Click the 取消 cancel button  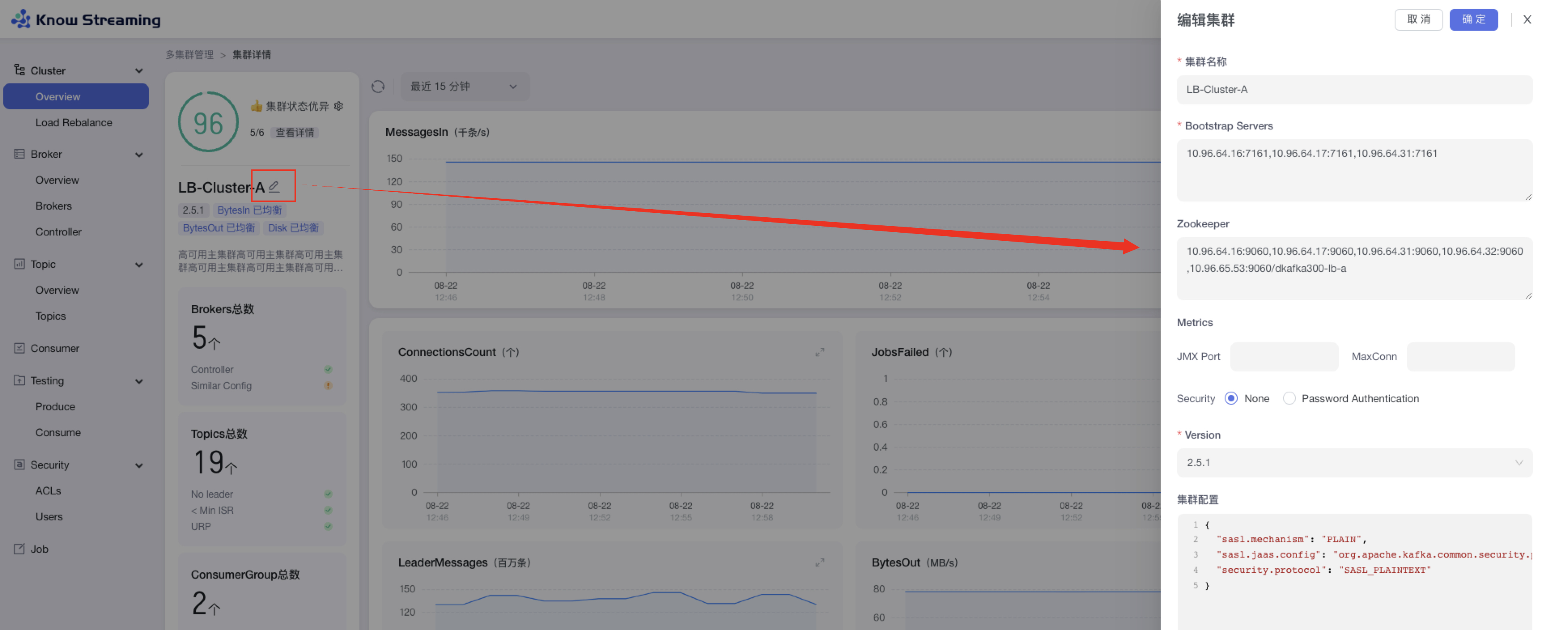tap(1418, 20)
